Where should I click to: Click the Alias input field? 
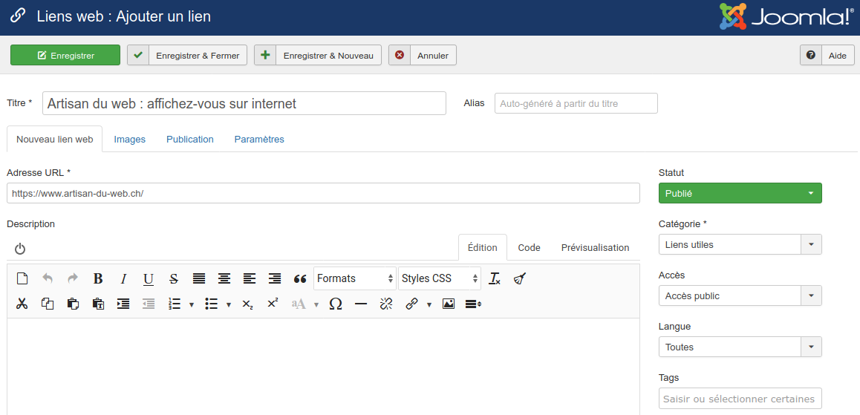coord(576,103)
